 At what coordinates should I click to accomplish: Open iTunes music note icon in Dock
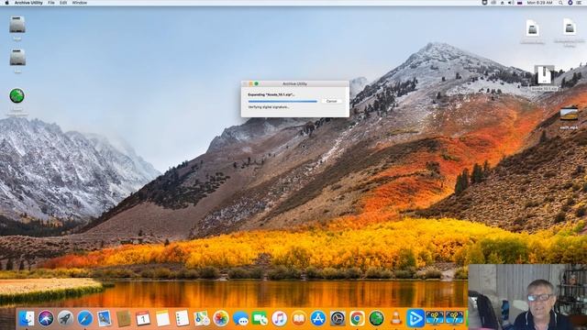tap(279, 318)
